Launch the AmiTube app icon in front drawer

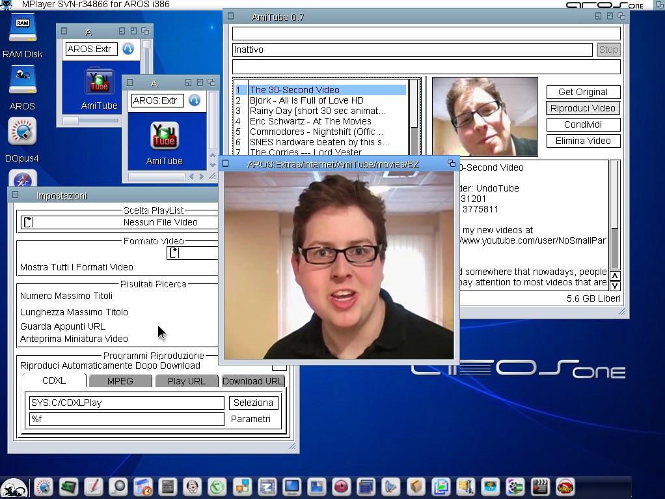[x=164, y=135]
